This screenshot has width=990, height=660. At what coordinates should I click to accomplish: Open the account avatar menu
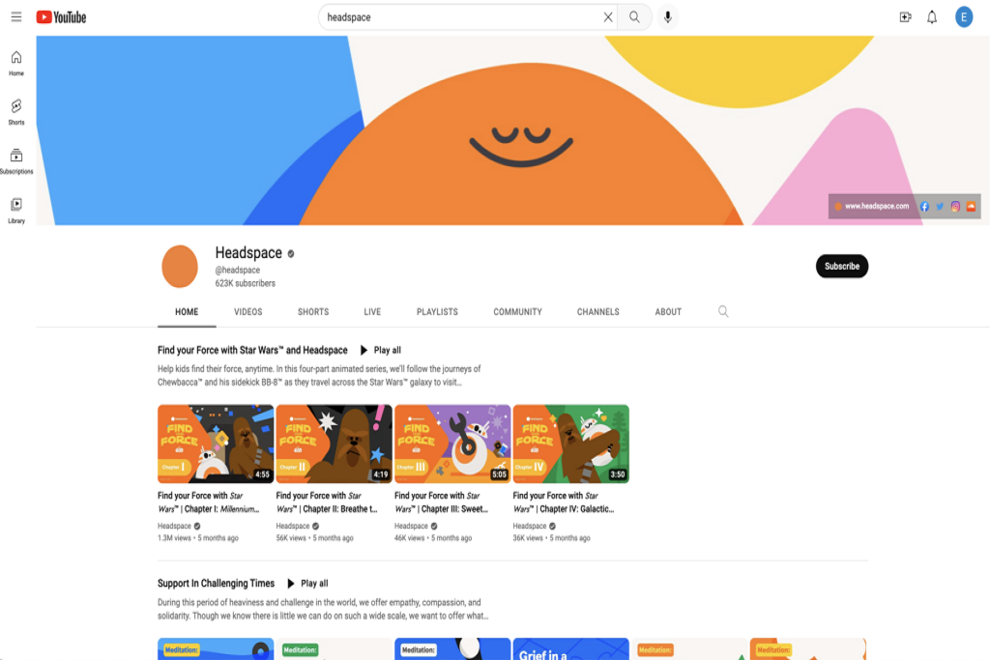click(x=964, y=16)
